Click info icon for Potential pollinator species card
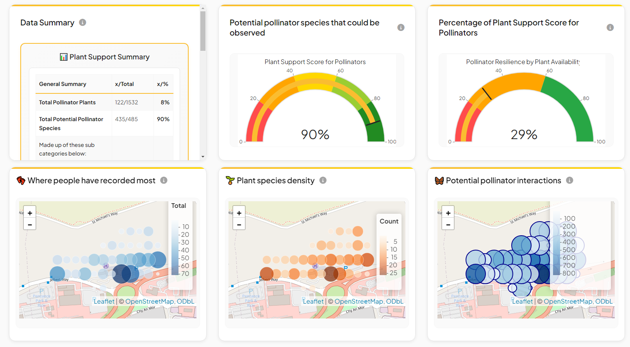This screenshot has width=630, height=347. click(x=401, y=27)
